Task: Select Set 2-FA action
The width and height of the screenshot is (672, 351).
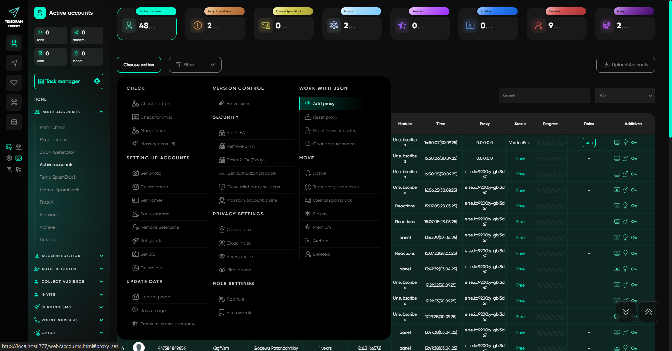Action: 253,133
